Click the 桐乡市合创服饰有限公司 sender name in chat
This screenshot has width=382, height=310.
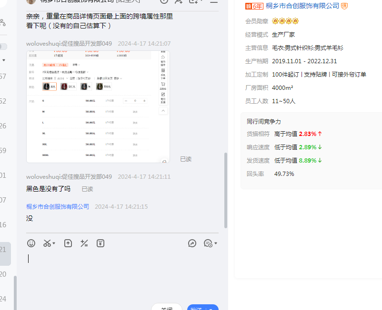(58, 207)
